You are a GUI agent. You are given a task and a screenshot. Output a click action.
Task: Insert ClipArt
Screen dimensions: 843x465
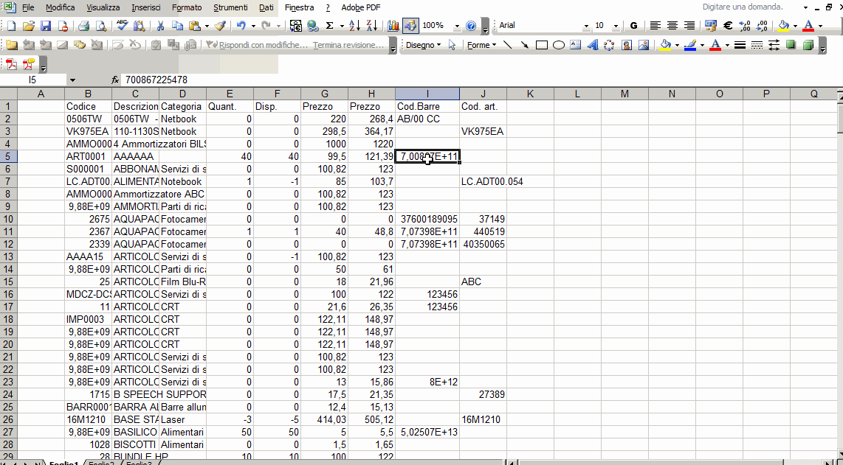(x=626, y=45)
